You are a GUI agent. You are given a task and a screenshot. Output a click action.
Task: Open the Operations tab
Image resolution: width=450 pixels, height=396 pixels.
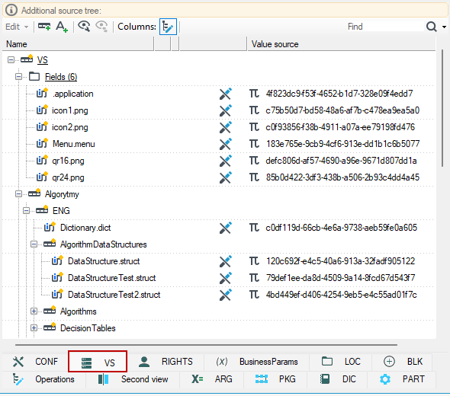tap(44, 379)
